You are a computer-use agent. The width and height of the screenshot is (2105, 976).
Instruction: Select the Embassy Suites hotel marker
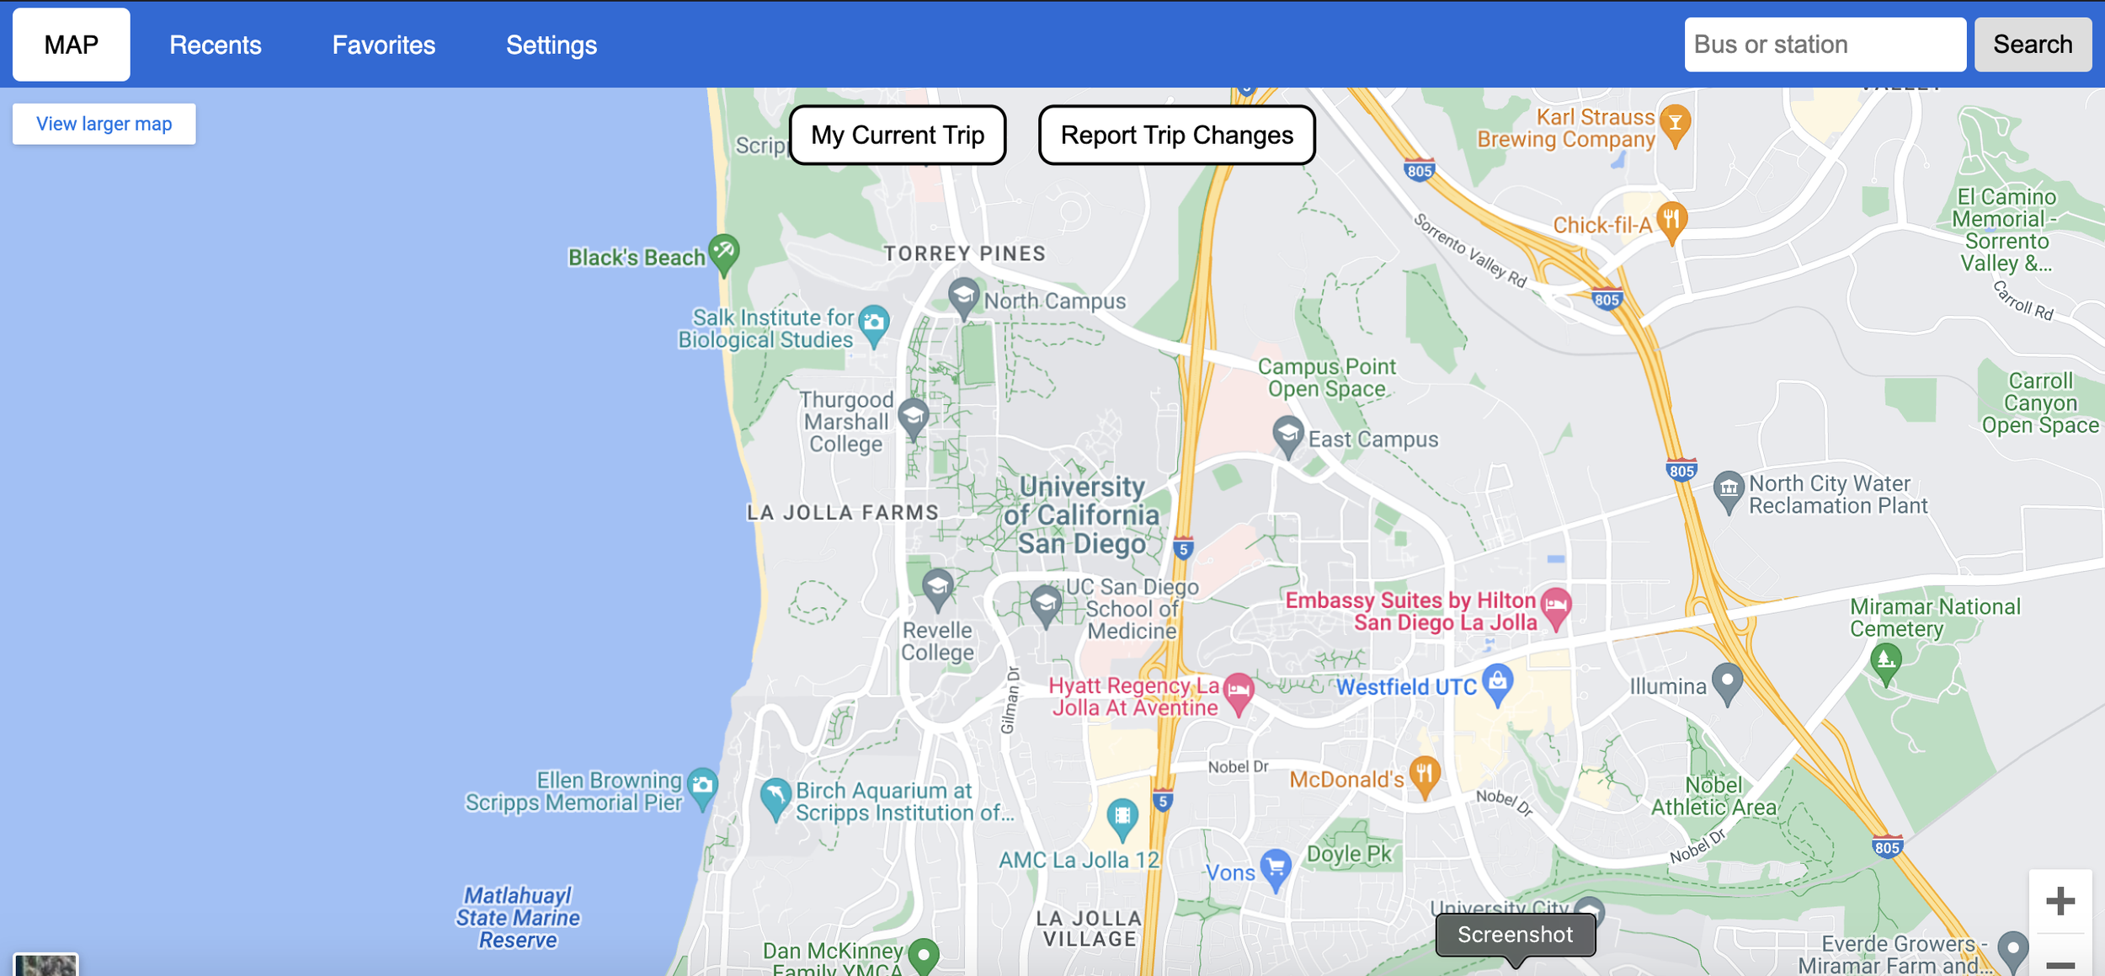point(1555,605)
